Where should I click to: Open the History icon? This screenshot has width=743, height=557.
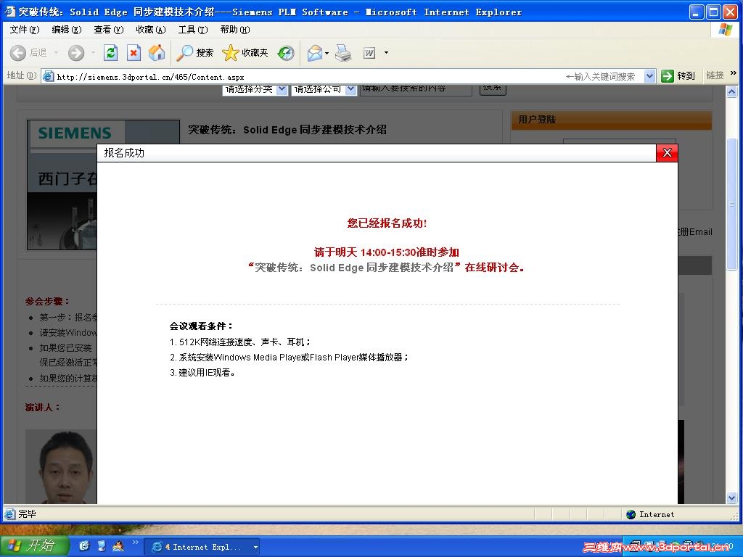click(x=286, y=52)
